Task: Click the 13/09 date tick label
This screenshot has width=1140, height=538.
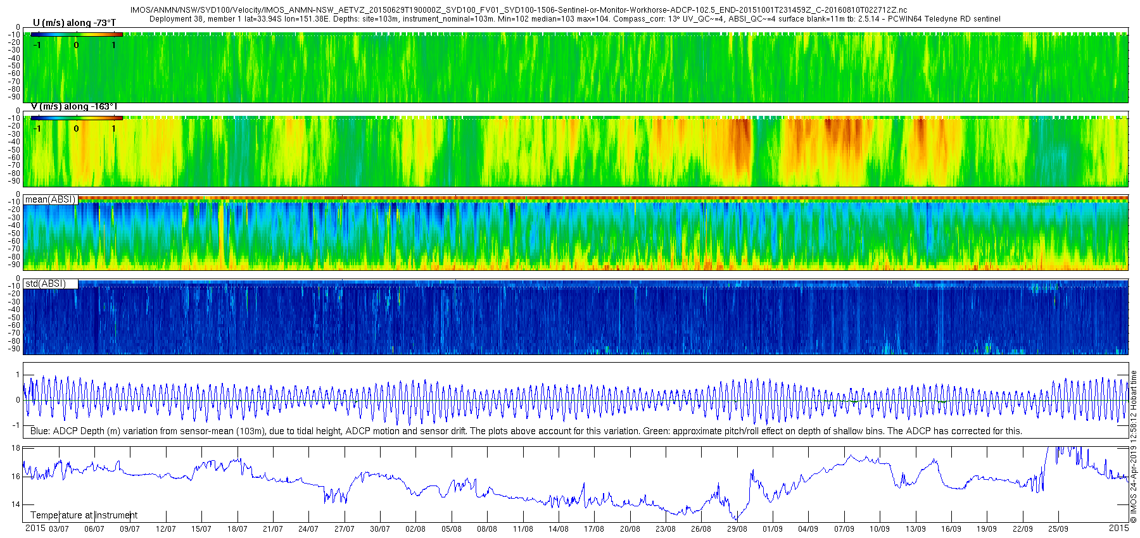Action: 916,529
